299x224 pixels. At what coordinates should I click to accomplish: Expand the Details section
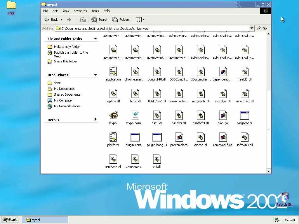click(95, 119)
